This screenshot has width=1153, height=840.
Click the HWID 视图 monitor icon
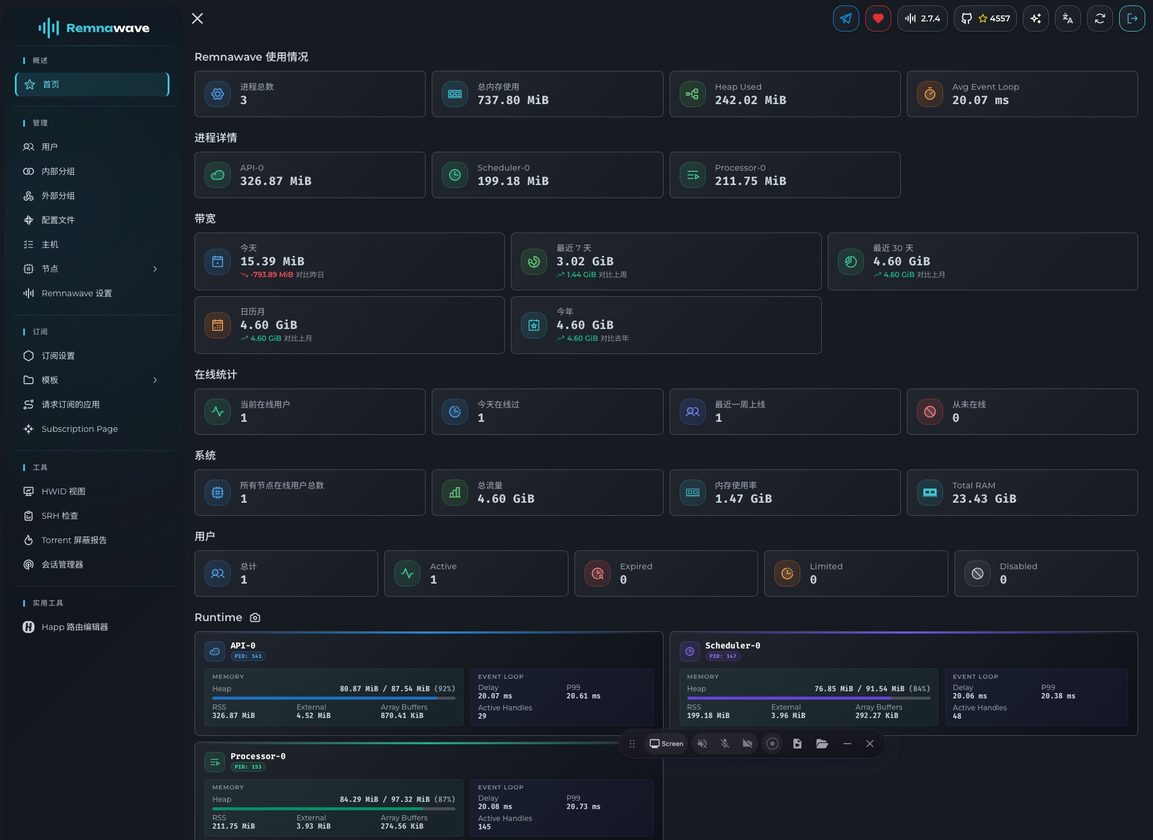[x=29, y=491]
